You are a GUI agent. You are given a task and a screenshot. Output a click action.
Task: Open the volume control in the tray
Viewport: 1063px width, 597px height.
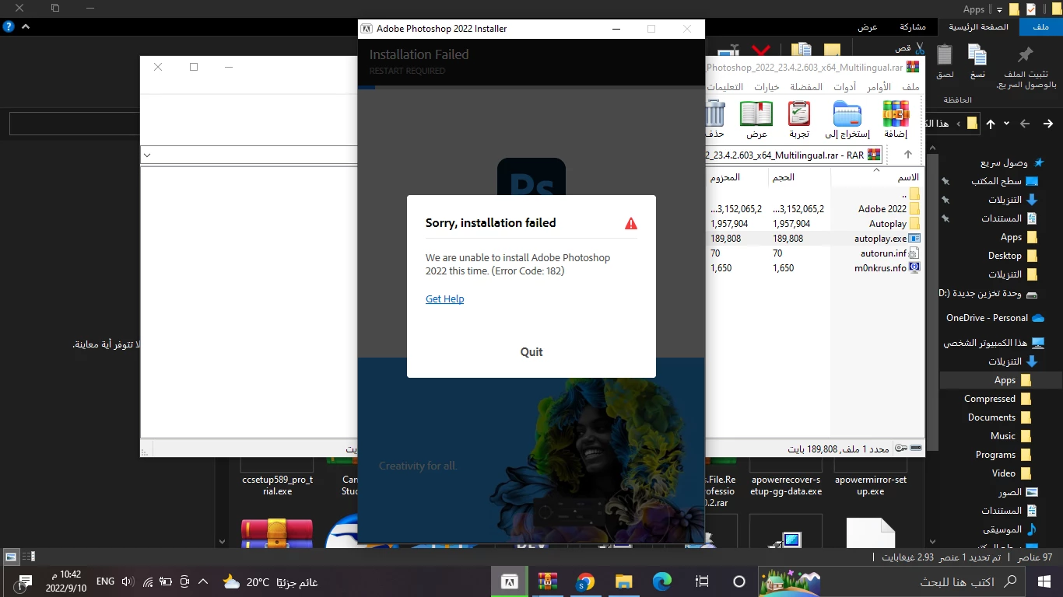point(128,581)
